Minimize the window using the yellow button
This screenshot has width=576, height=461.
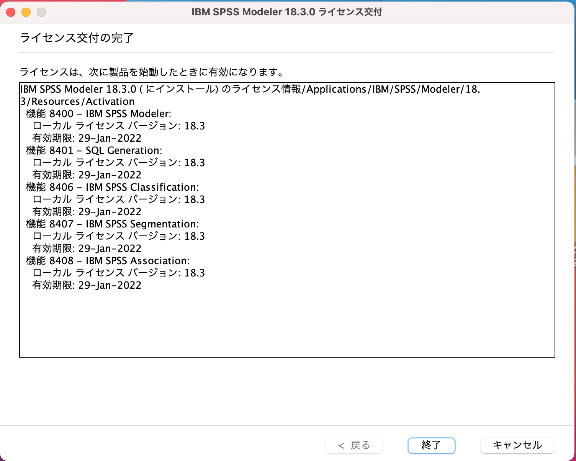pos(26,12)
